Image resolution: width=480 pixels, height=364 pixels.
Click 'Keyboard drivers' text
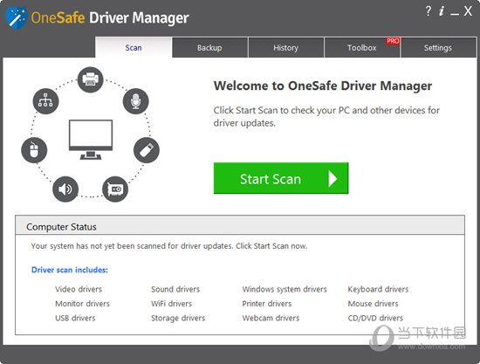(x=379, y=289)
